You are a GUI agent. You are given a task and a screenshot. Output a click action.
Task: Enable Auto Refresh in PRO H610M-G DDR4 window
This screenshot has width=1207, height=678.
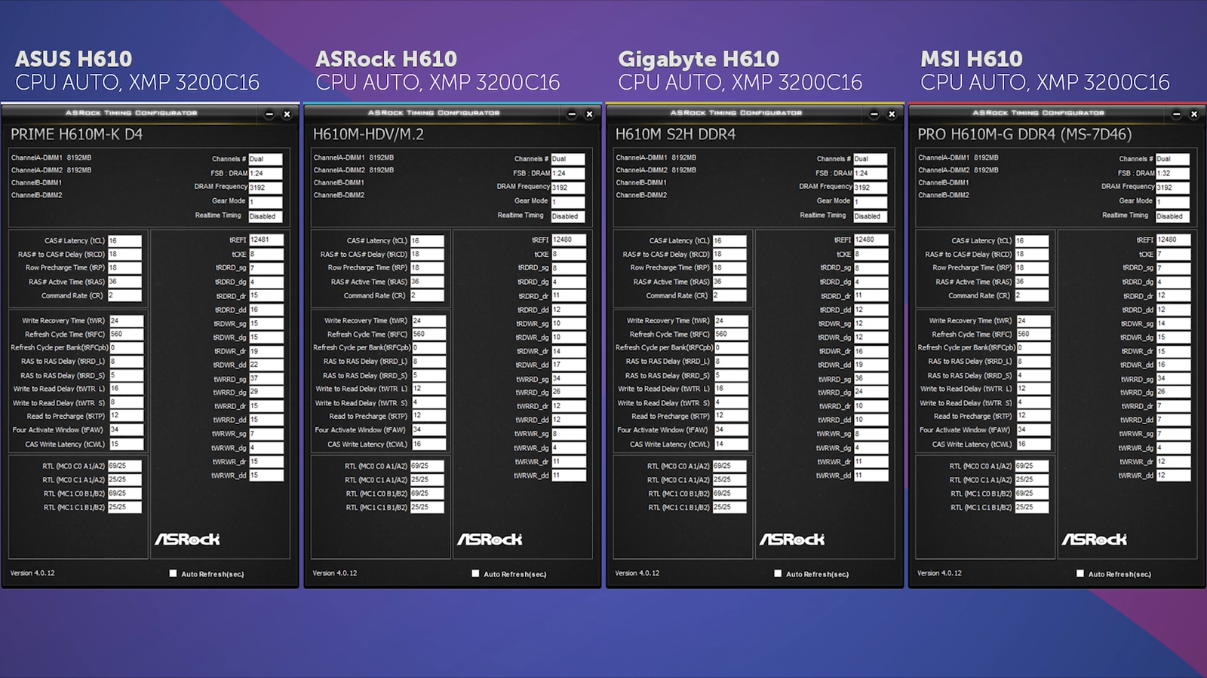click(1080, 573)
